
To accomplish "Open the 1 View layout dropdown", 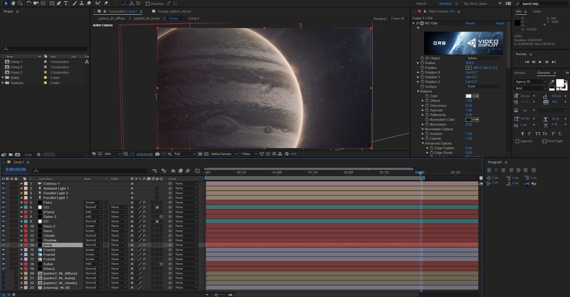I will pyautogui.click(x=248, y=154).
